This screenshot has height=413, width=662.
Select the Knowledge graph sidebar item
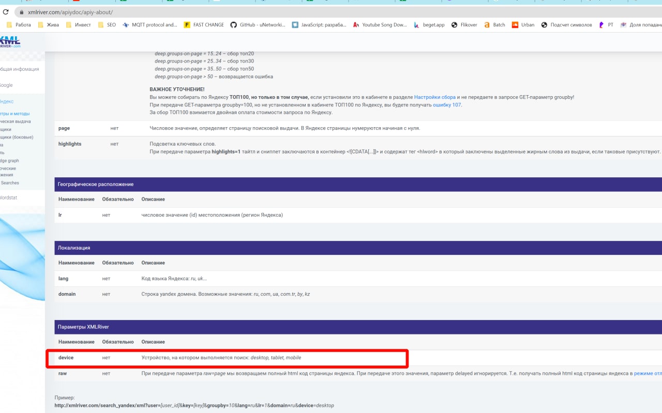click(9, 161)
